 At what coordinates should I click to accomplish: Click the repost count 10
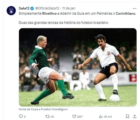(x=52, y=117)
